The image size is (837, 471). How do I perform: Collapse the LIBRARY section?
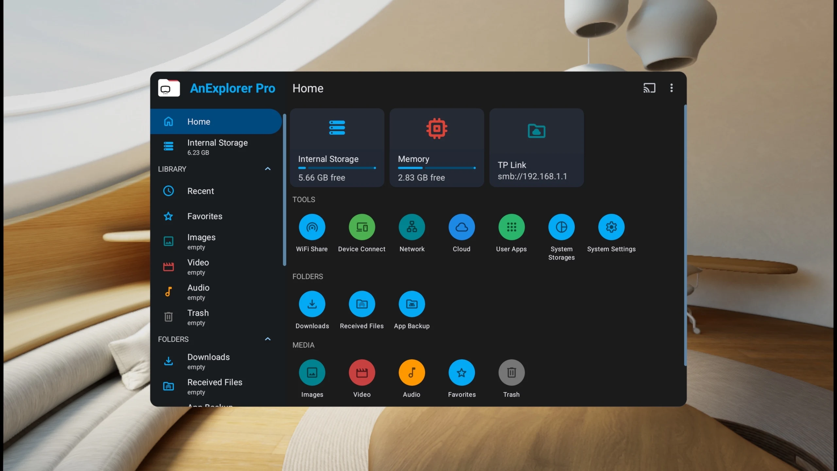pyautogui.click(x=267, y=169)
